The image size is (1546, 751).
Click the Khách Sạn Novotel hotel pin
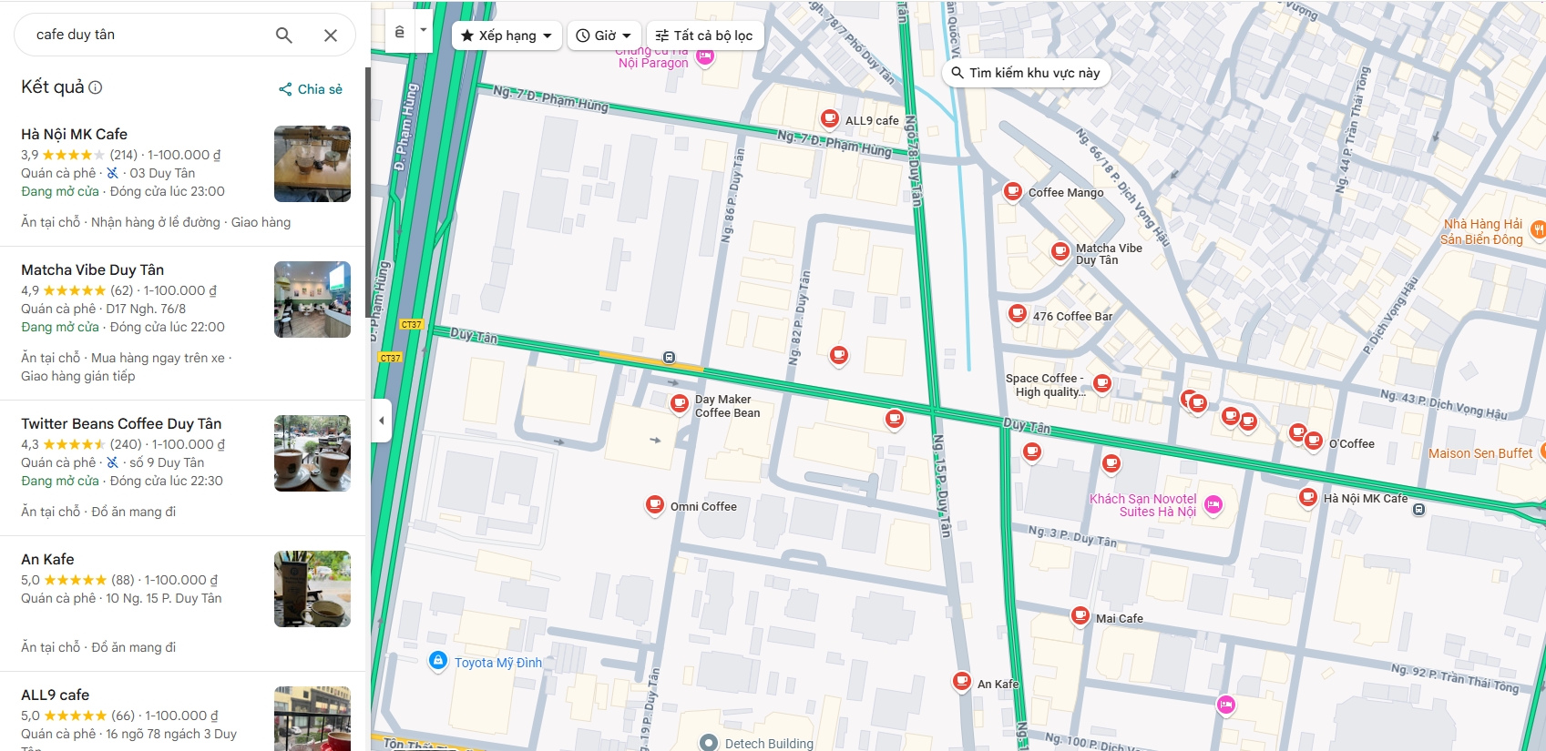(1213, 504)
